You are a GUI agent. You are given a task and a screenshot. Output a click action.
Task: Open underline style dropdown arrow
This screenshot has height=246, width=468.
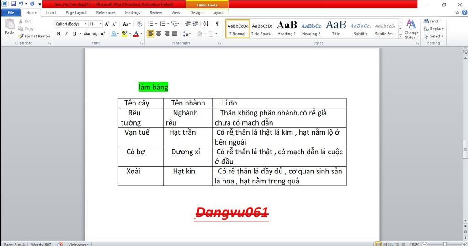(80, 34)
